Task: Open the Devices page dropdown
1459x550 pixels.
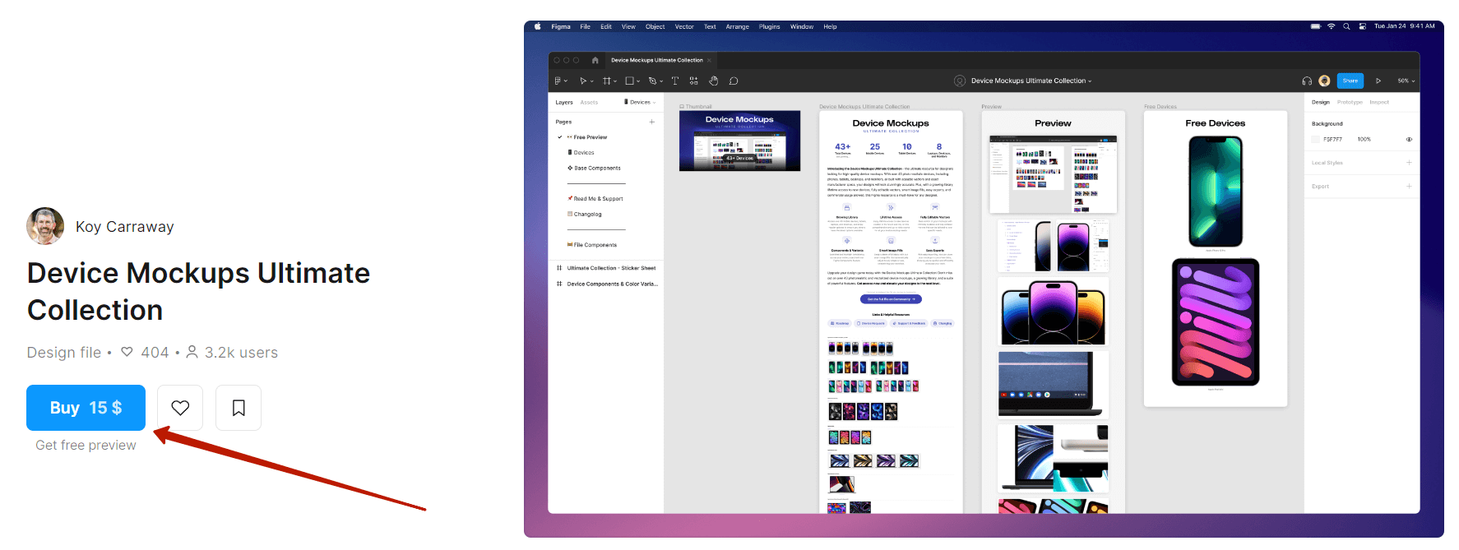Action: [640, 102]
